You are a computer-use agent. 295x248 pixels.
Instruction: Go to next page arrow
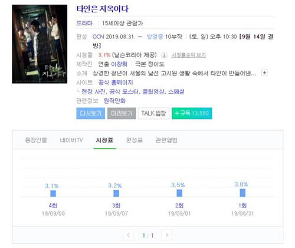167,235
